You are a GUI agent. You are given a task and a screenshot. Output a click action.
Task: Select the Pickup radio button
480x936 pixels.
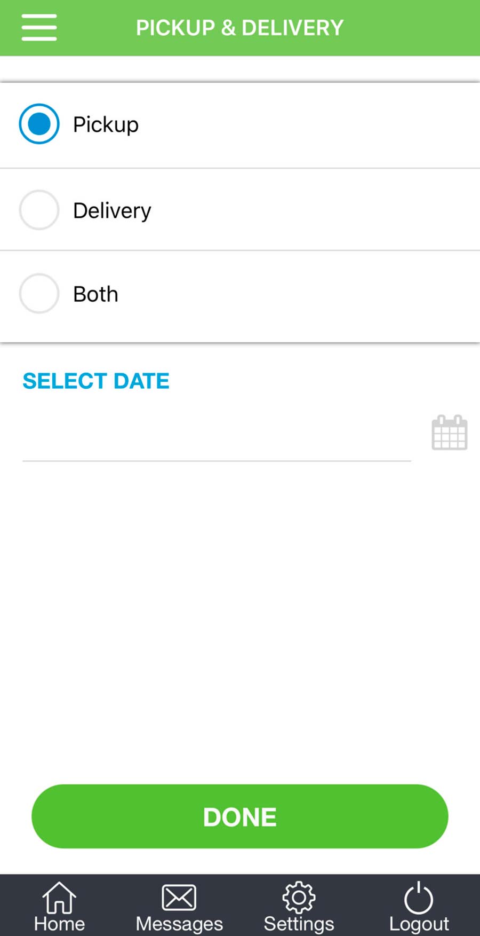tap(38, 124)
